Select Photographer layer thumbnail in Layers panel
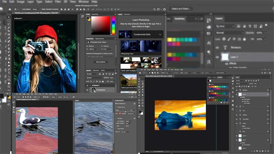This screenshot has width=274, height=154. click(94, 90)
